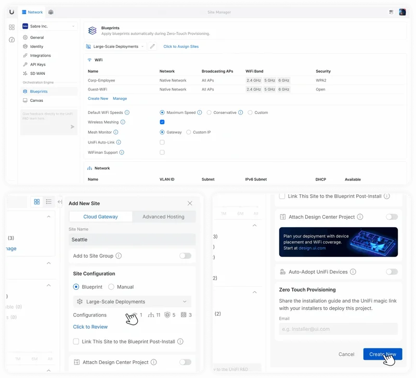Open Integrations settings
The width and height of the screenshot is (416, 378).
pyautogui.click(x=41, y=56)
